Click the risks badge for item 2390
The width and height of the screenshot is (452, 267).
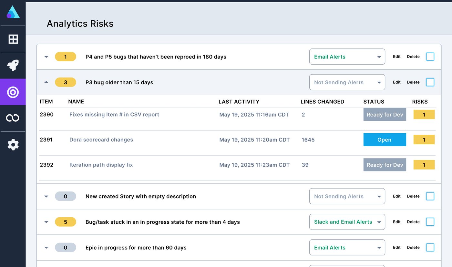tap(424, 115)
